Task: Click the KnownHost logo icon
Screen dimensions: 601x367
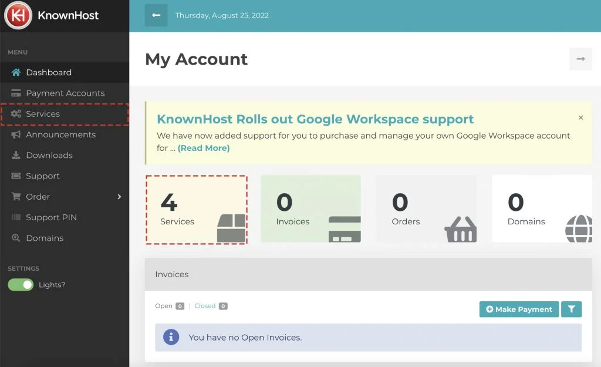Action: tap(17, 16)
